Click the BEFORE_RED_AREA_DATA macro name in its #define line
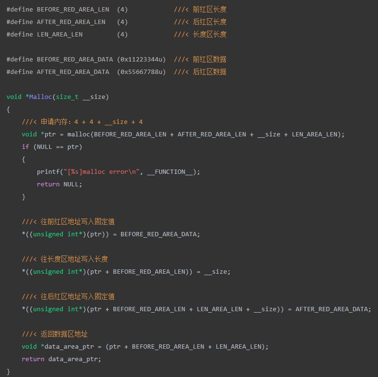 tap(75, 60)
